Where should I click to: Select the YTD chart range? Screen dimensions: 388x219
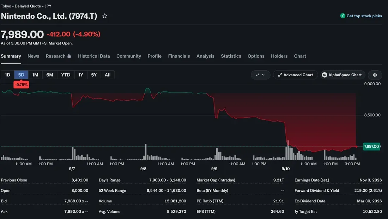pyautogui.click(x=66, y=75)
